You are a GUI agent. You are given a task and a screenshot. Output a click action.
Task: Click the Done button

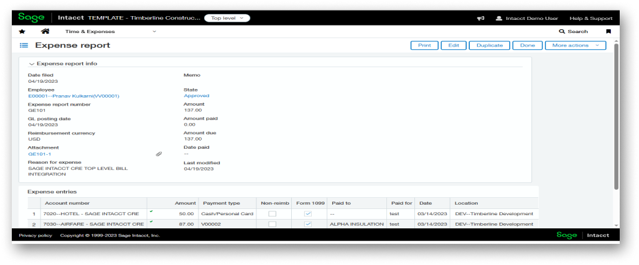528,45
